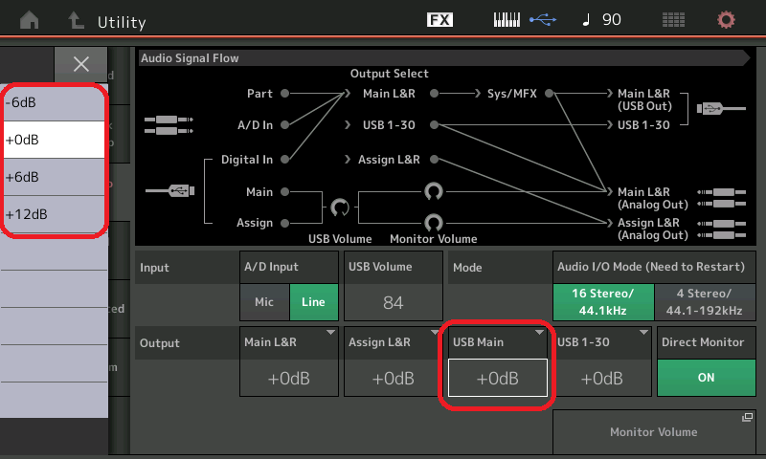Screen dimensions: 766x459
Task: Open the USB 1-30 output gain dropdown
Action: [601, 377]
